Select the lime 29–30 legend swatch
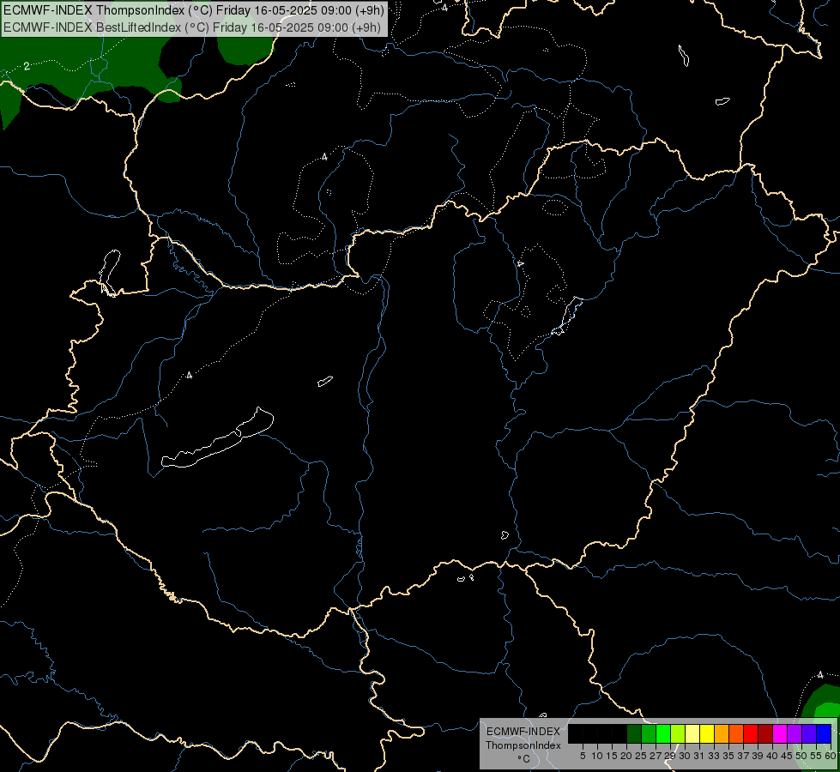The width and height of the screenshot is (840, 772). tap(678, 733)
